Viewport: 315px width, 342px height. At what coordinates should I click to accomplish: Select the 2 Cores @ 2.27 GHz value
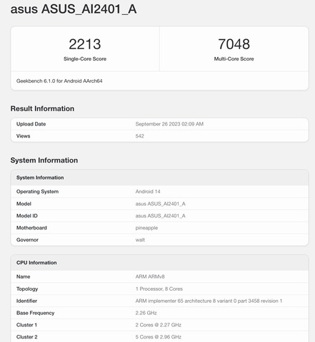pyautogui.click(x=159, y=325)
